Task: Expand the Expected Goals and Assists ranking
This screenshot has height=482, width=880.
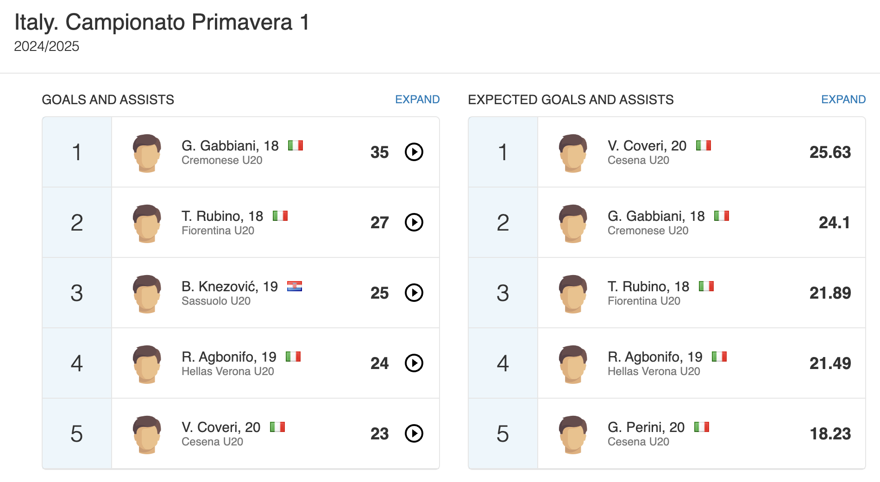Action: [843, 100]
